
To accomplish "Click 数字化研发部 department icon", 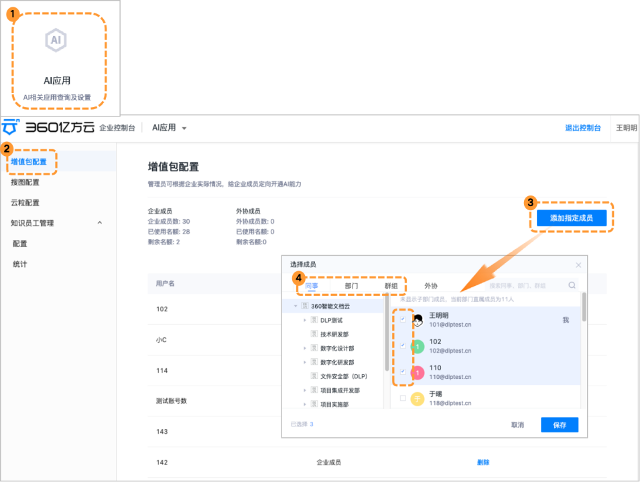I will [314, 362].
